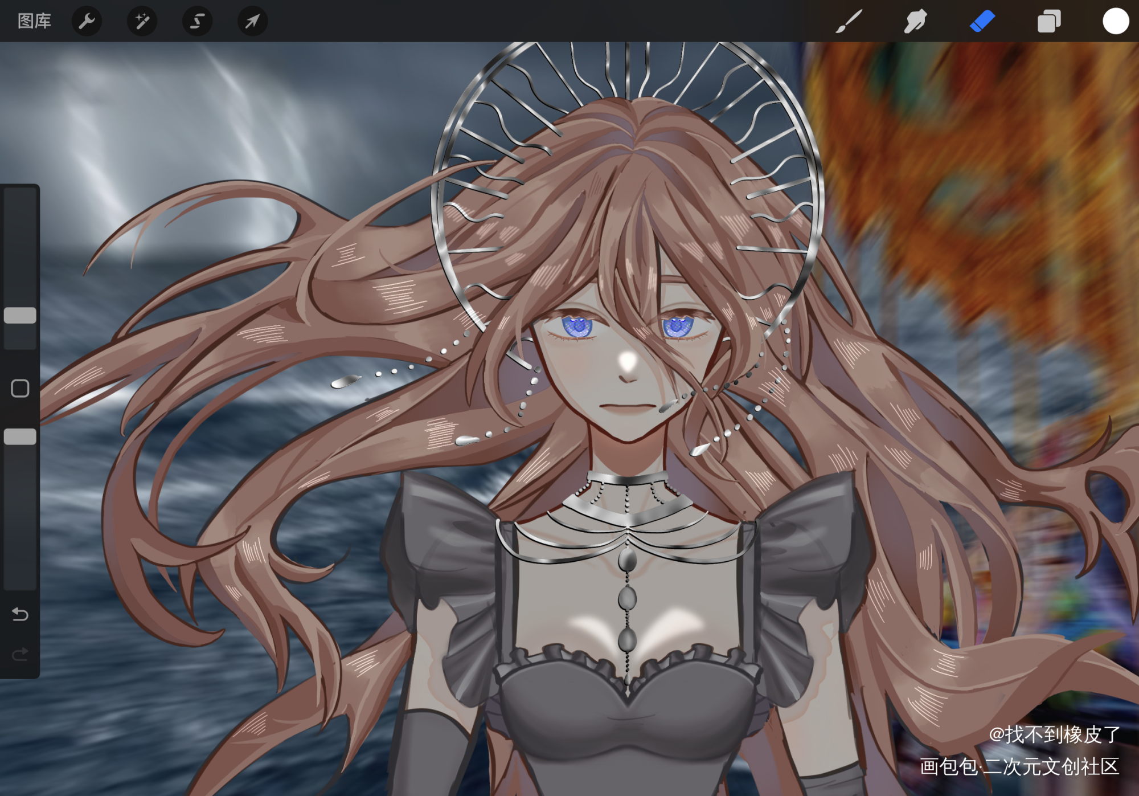1139x796 pixels.
Task: Select the blue Eraser tool
Action: point(982,21)
